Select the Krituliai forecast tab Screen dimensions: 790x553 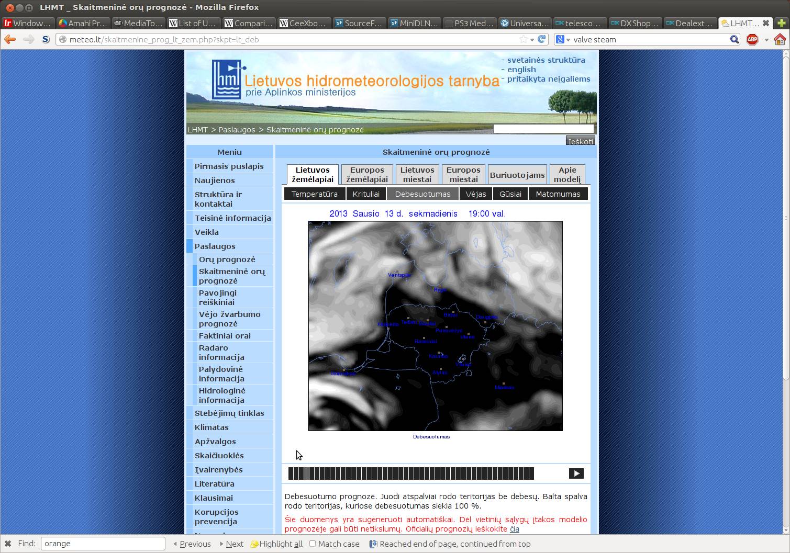(366, 194)
